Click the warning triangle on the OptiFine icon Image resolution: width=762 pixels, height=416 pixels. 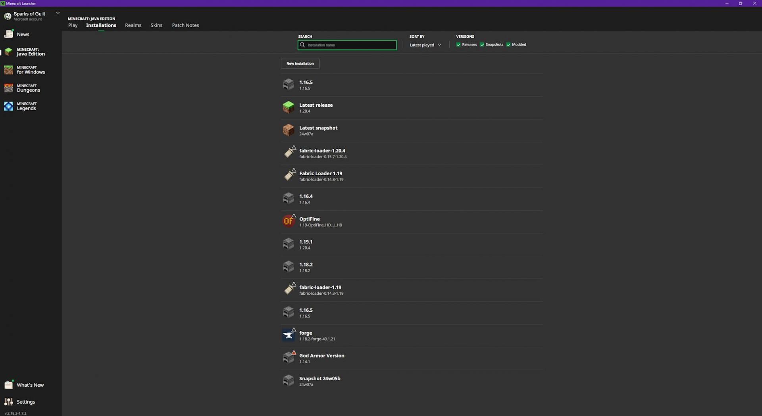294,216
